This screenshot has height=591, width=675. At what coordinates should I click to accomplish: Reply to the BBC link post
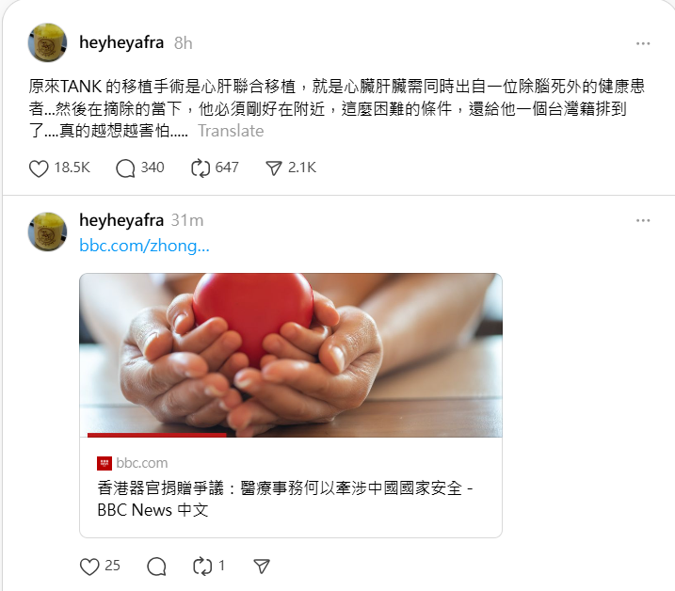tap(156, 567)
